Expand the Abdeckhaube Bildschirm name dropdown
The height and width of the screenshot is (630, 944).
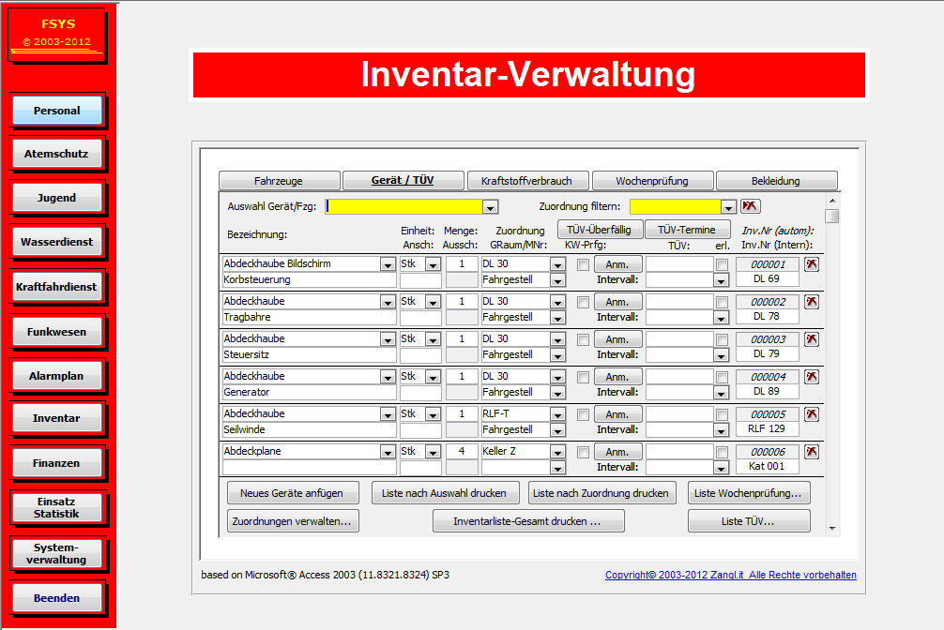click(388, 264)
